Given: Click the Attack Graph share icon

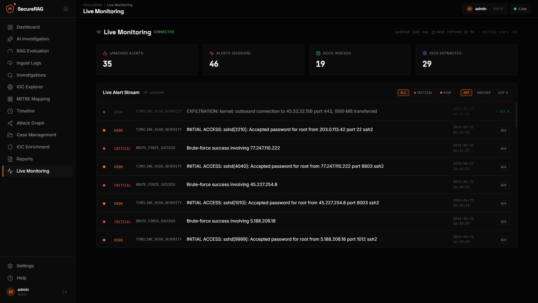Looking at the screenshot, I should 10,123.
